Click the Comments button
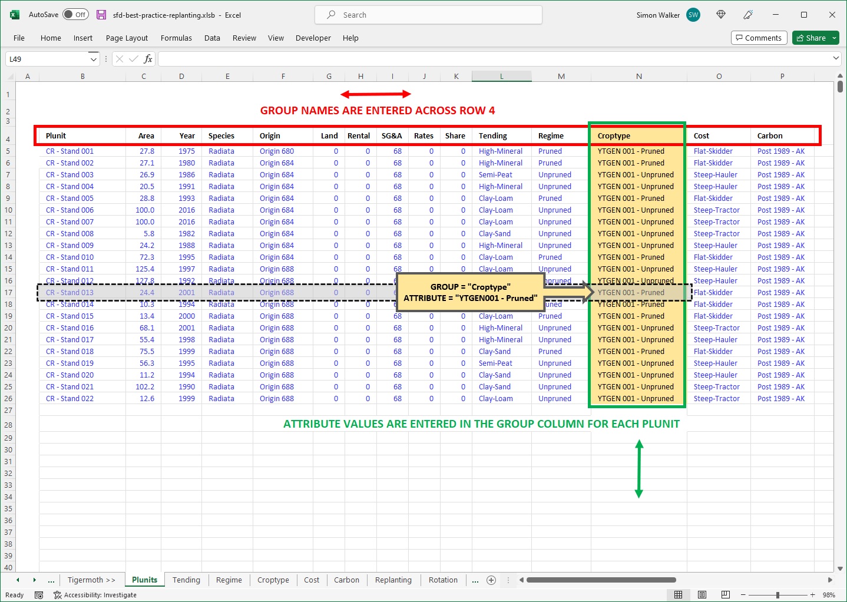Screen dimensions: 847x602 tap(759, 38)
